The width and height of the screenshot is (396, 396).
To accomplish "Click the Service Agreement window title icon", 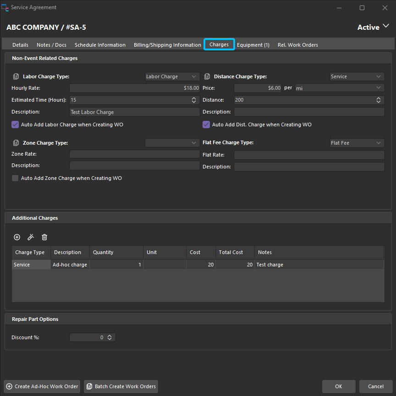I will [x=5, y=8].
